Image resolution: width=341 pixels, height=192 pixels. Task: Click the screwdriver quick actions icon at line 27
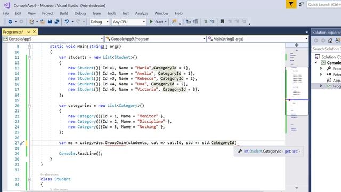22,143
